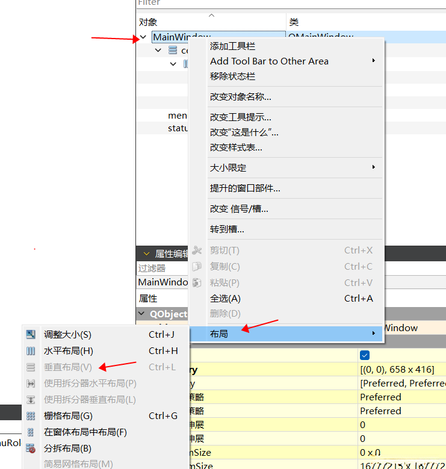Choose 在窗体布局中布局(F) entry

pos(85,432)
